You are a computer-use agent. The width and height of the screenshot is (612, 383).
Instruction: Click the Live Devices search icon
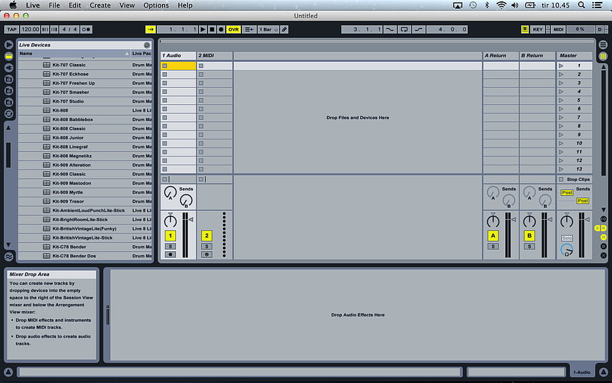click(147, 45)
